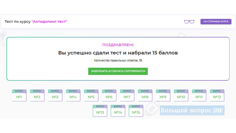The image size is (236, 133).
Task: Open question №11 card
Action: coord(199,95)
